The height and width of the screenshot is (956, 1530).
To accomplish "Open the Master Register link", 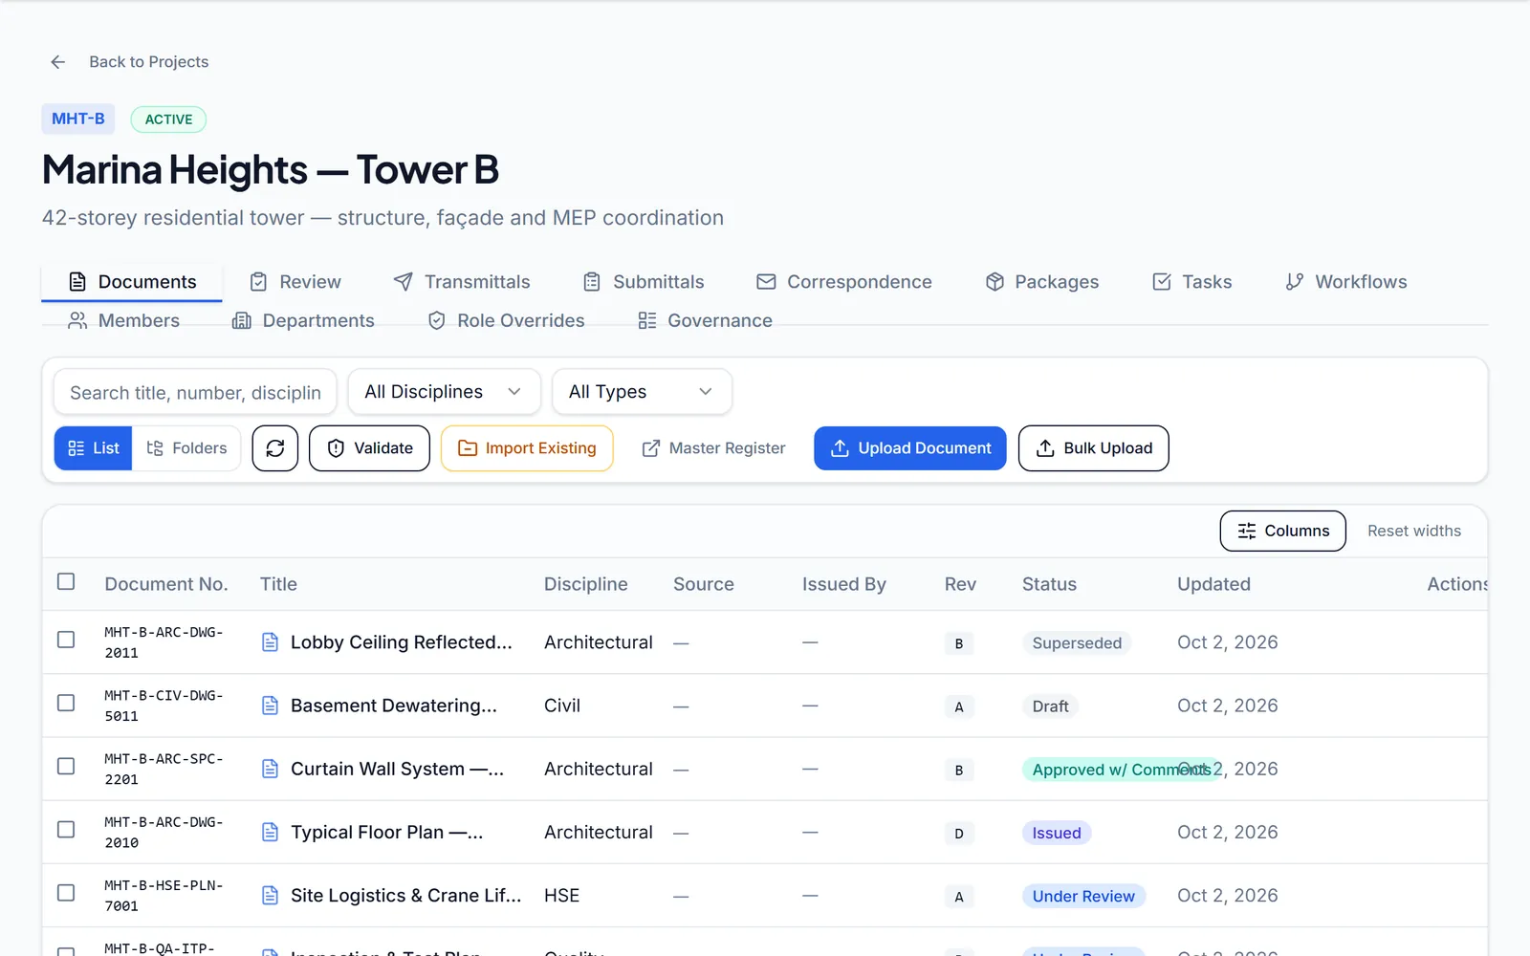I will [x=713, y=448].
